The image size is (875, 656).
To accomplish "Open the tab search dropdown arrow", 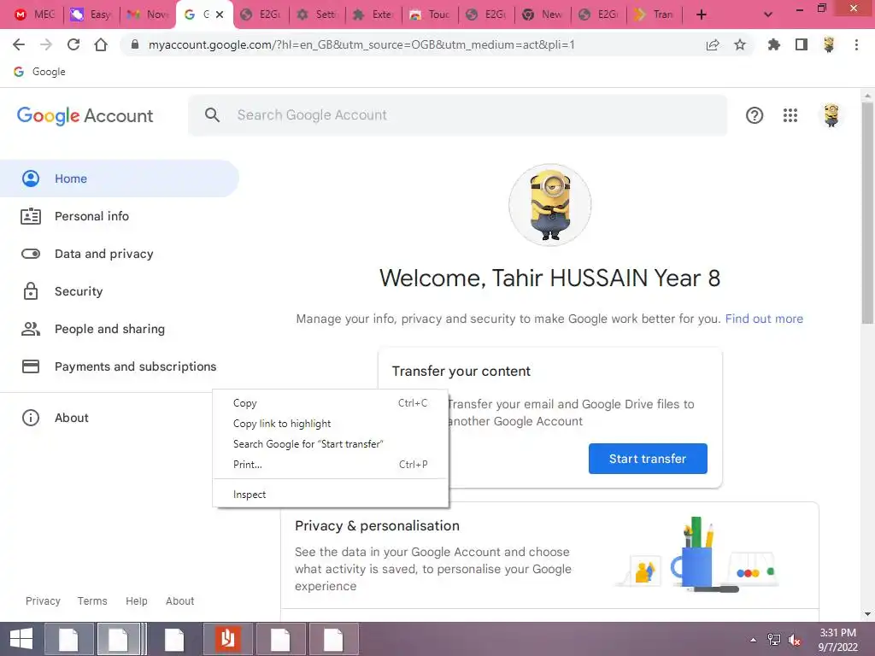I will (768, 15).
